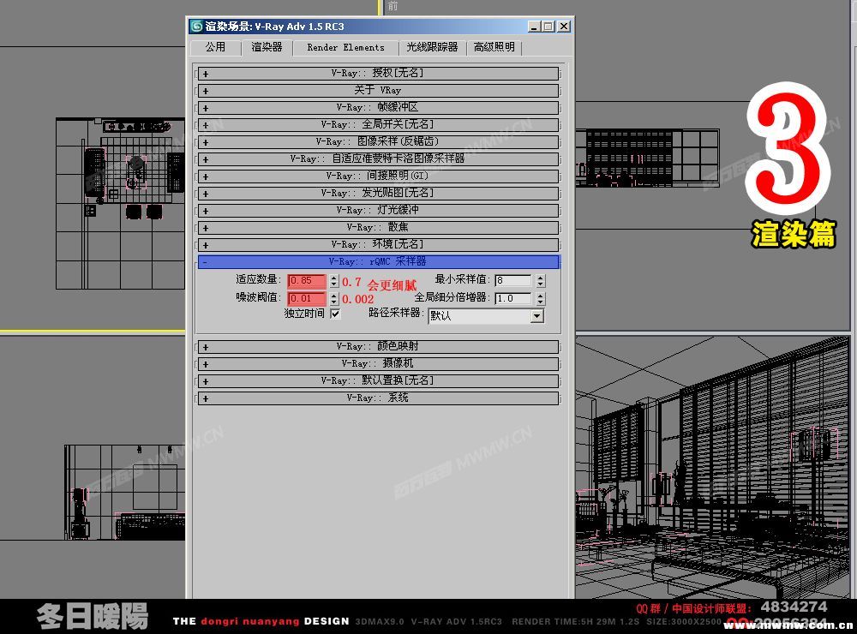Click the 噪波阈值 value field
The height and width of the screenshot is (634, 857).
pos(307,298)
